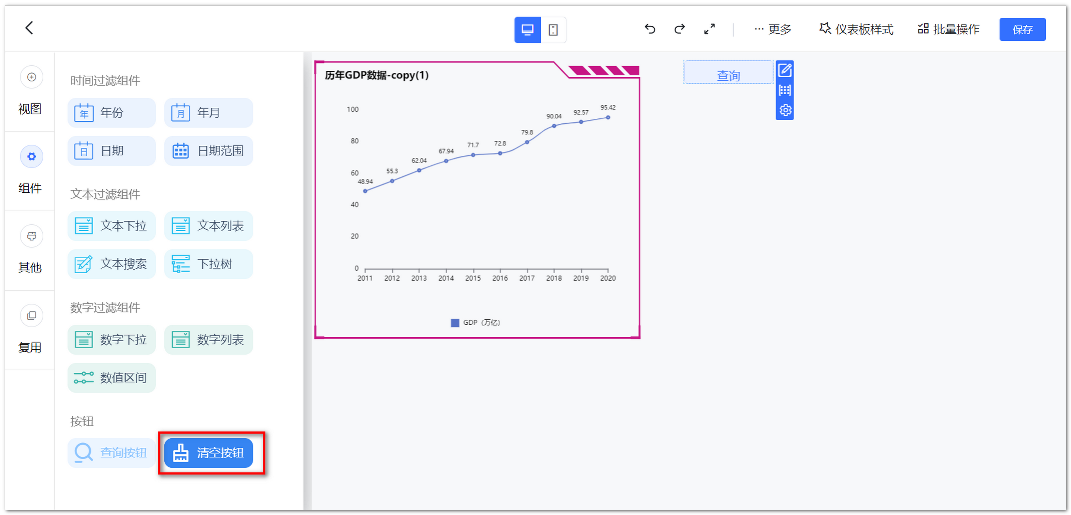Add 数字列表 filter component
Screen dimensions: 1071x515
point(208,340)
